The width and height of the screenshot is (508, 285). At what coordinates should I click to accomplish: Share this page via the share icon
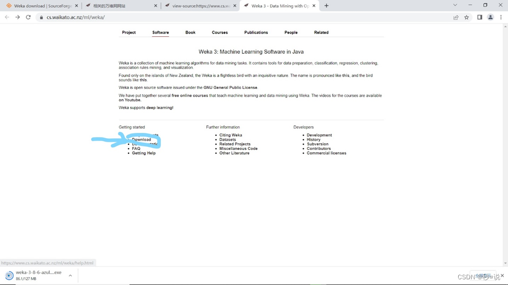coord(456,18)
